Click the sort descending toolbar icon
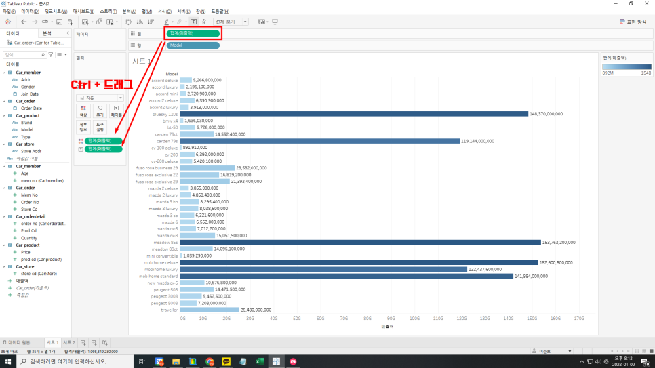 coord(151,22)
